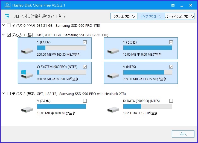The height and width of the screenshot is (143, 198).
Task: Click the D: DATA usage bar
Action: 148,106
